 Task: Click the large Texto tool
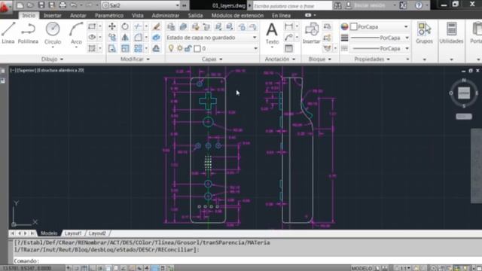pos(272,34)
